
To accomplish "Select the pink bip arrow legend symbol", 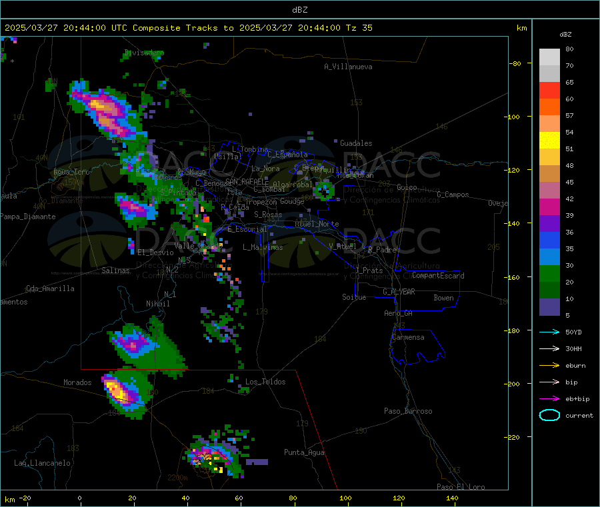I will pyautogui.click(x=549, y=382).
